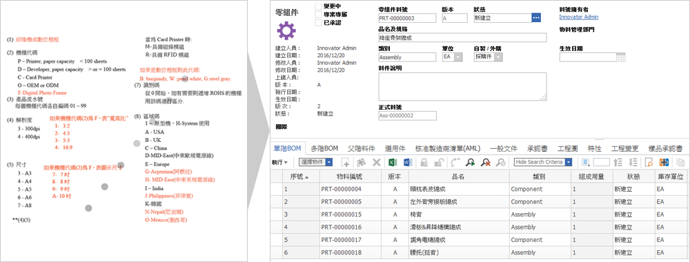Clear search criteria icon
This screenshot has width=690, height=262.
click(486, 162)
